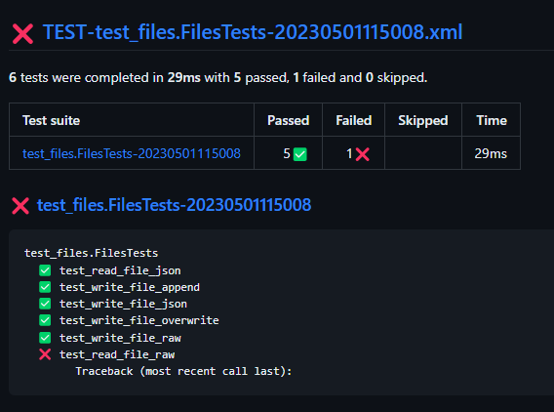This screenshot has width=554, height=412.
Task: Open test_files.FilesTests-20230501115008 section heading link
Action: tap(175, 205)
